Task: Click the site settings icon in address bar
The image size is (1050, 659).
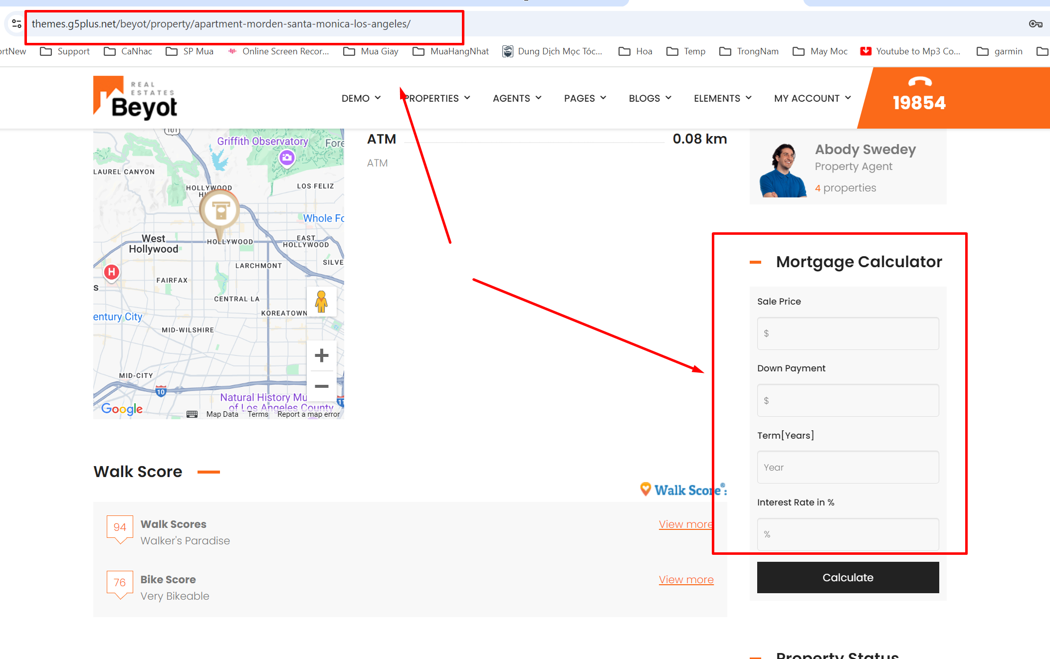Action: click(x=16, y=23)
